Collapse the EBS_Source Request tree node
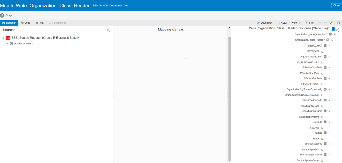Screen dimensions: 342x163 (3, 38)
